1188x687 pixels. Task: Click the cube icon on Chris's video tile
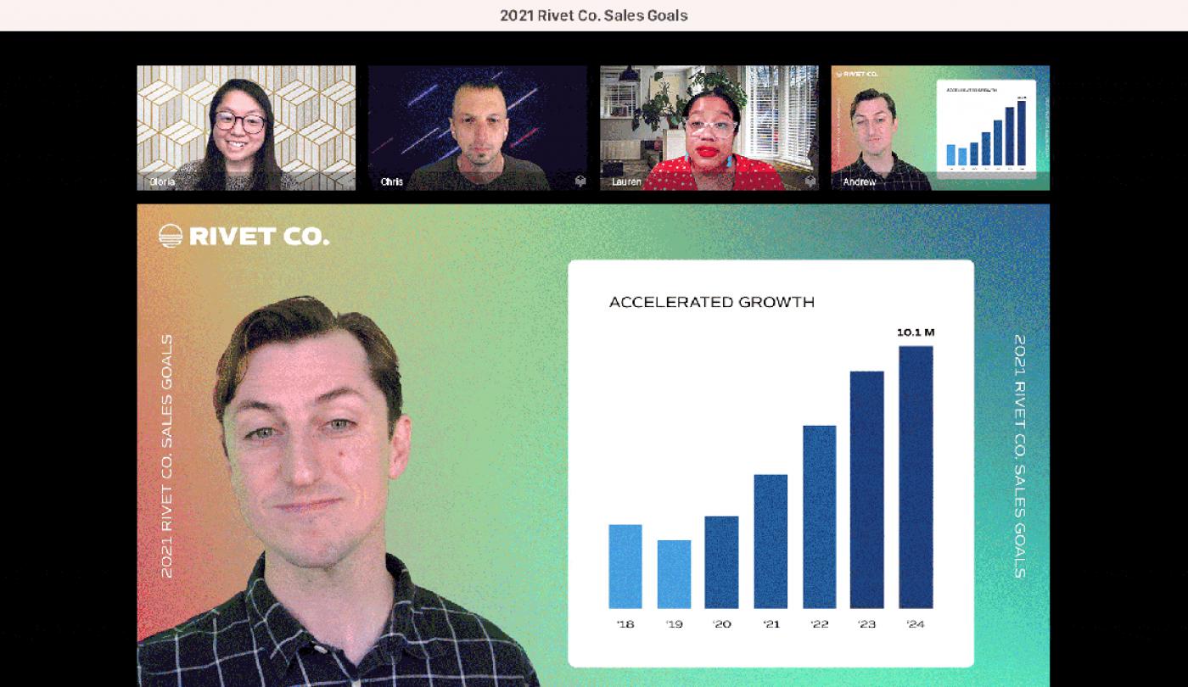coord(580,181)
